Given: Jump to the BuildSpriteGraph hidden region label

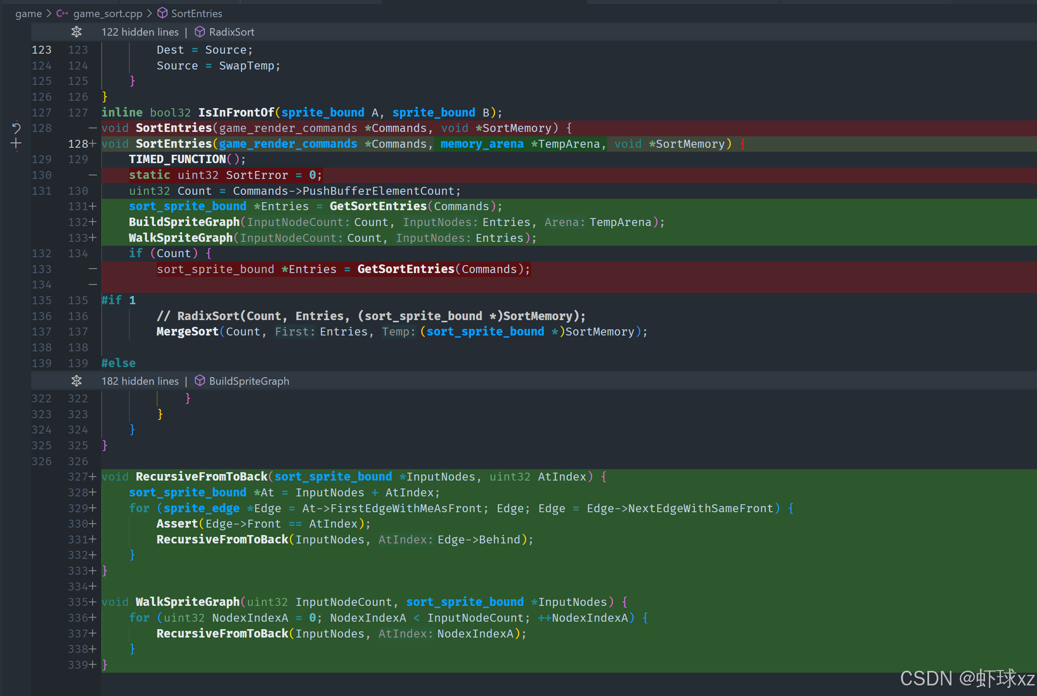Looking at the screenshot, I should (x=249, y=381).
